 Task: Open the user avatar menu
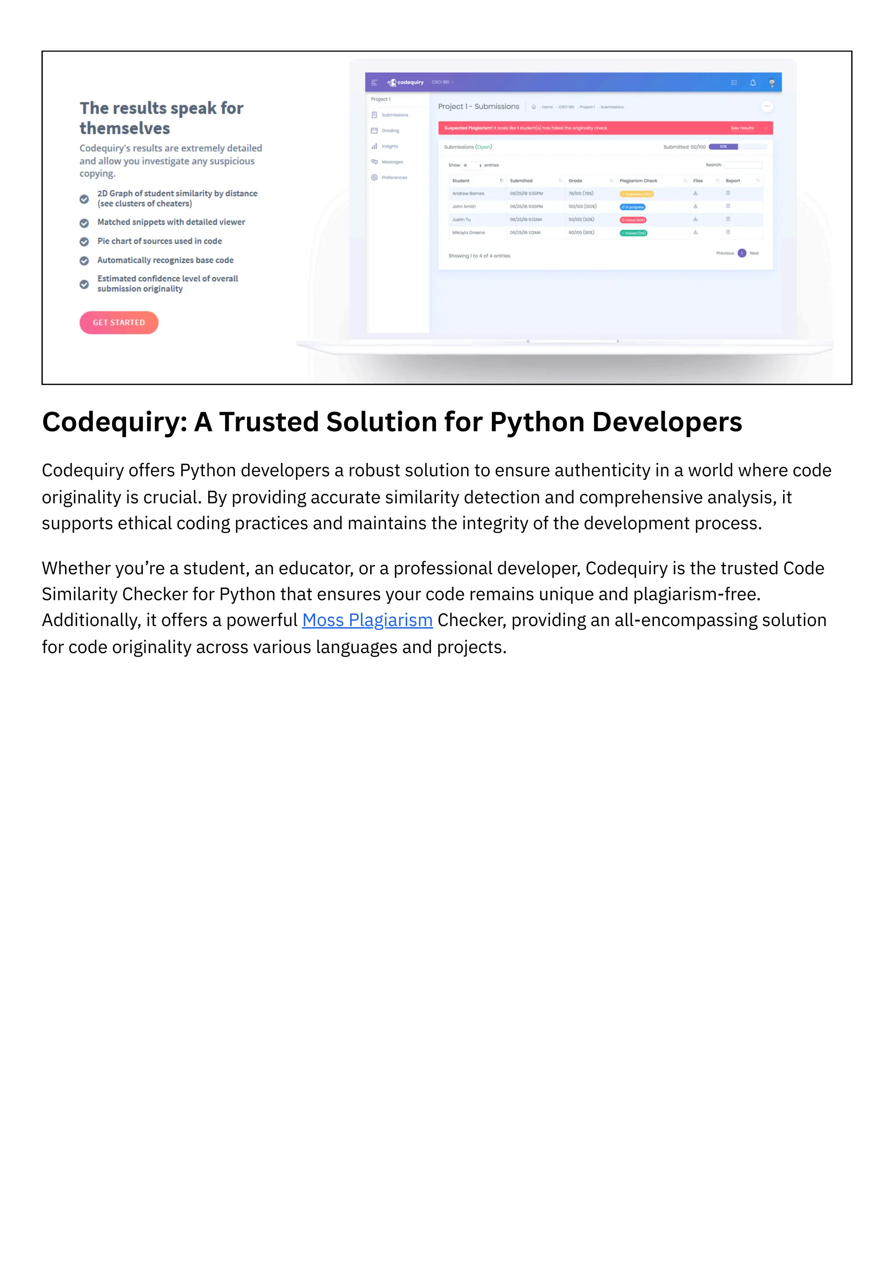772,83
